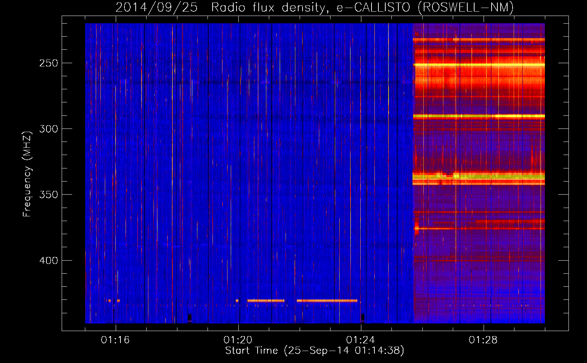Click the 'Frequency (MHZ)' axis label
The image size is (587, 363).
(x=27, y=174)
